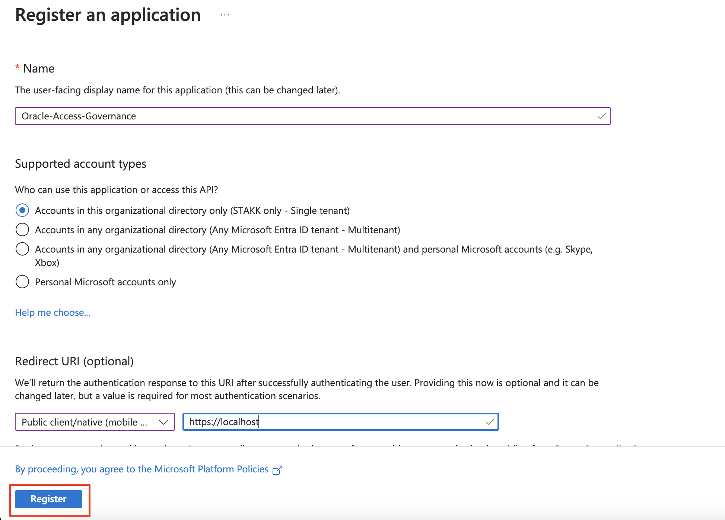The image size is (725, 520).
Task: Click the asterisk-marked Name label
Action: (35, 69)
